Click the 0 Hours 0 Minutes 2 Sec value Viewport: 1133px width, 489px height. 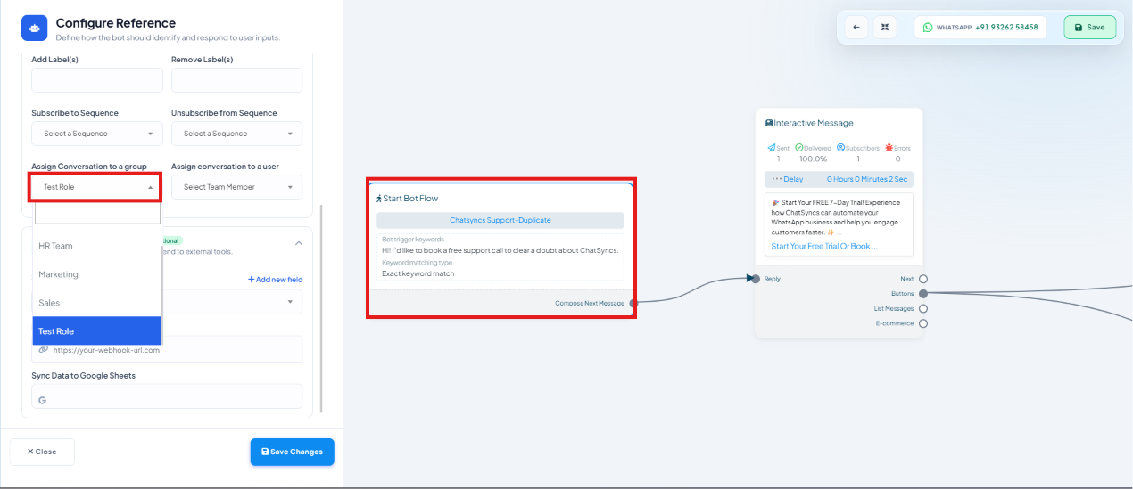pos(867,179)
